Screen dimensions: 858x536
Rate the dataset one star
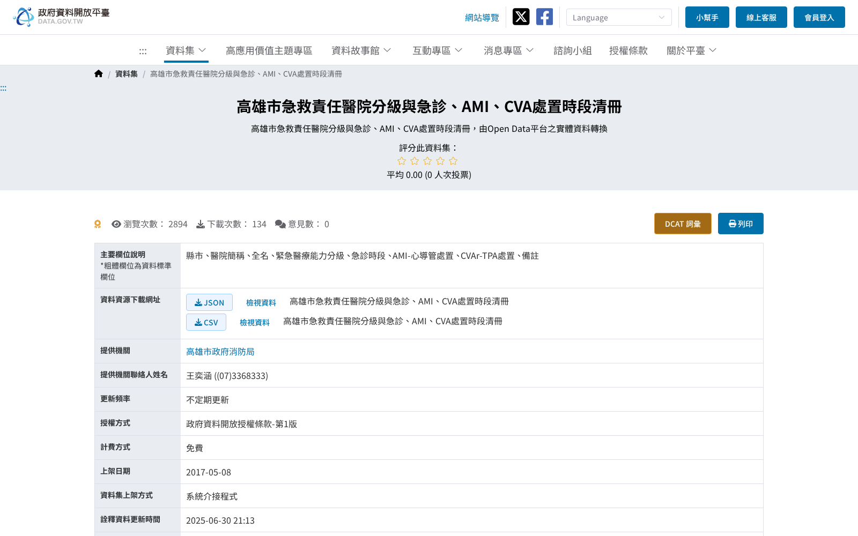coord(402,161)
